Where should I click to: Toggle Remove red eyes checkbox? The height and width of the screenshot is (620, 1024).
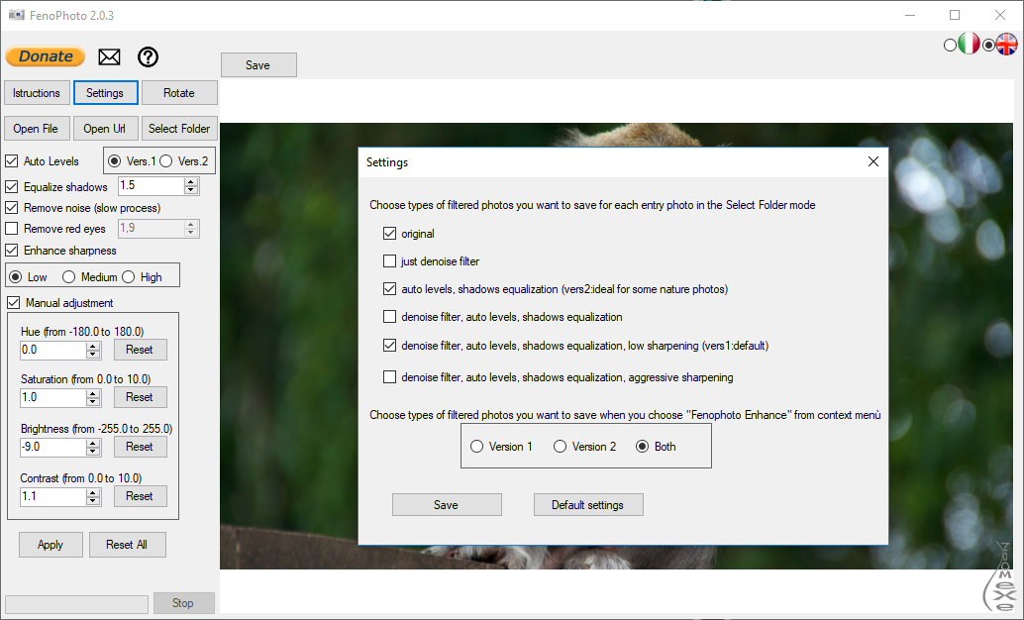tap(12, 229)
